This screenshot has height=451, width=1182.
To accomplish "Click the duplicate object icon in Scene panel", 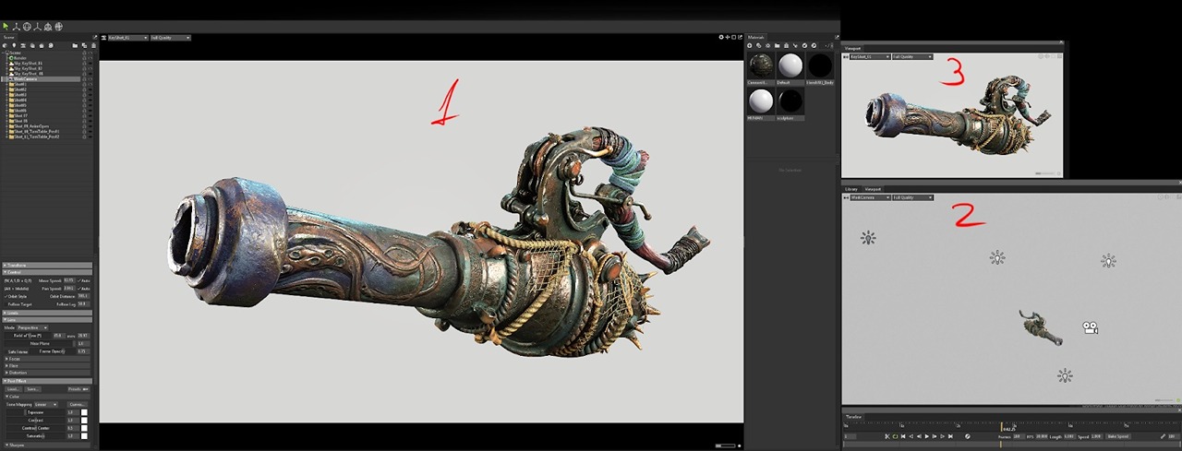I will (84, 45).
